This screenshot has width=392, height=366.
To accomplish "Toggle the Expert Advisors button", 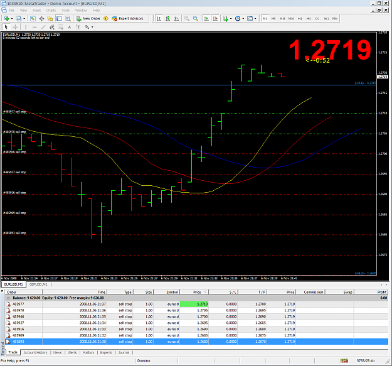I will tap(128, 18).
